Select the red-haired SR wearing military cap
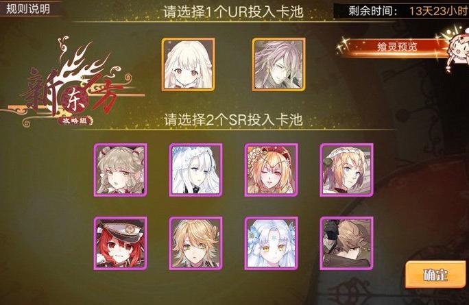The width and height of the screenshot is (469, 305). click(121, 243)
